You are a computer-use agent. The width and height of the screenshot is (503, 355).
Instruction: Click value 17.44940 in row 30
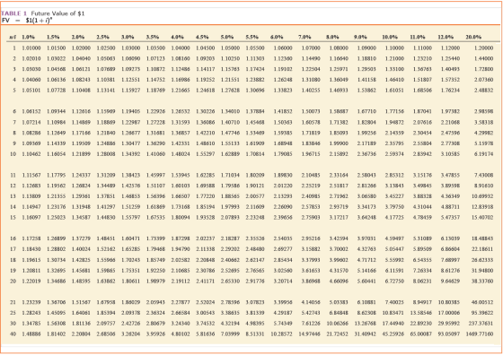[393, 324]
